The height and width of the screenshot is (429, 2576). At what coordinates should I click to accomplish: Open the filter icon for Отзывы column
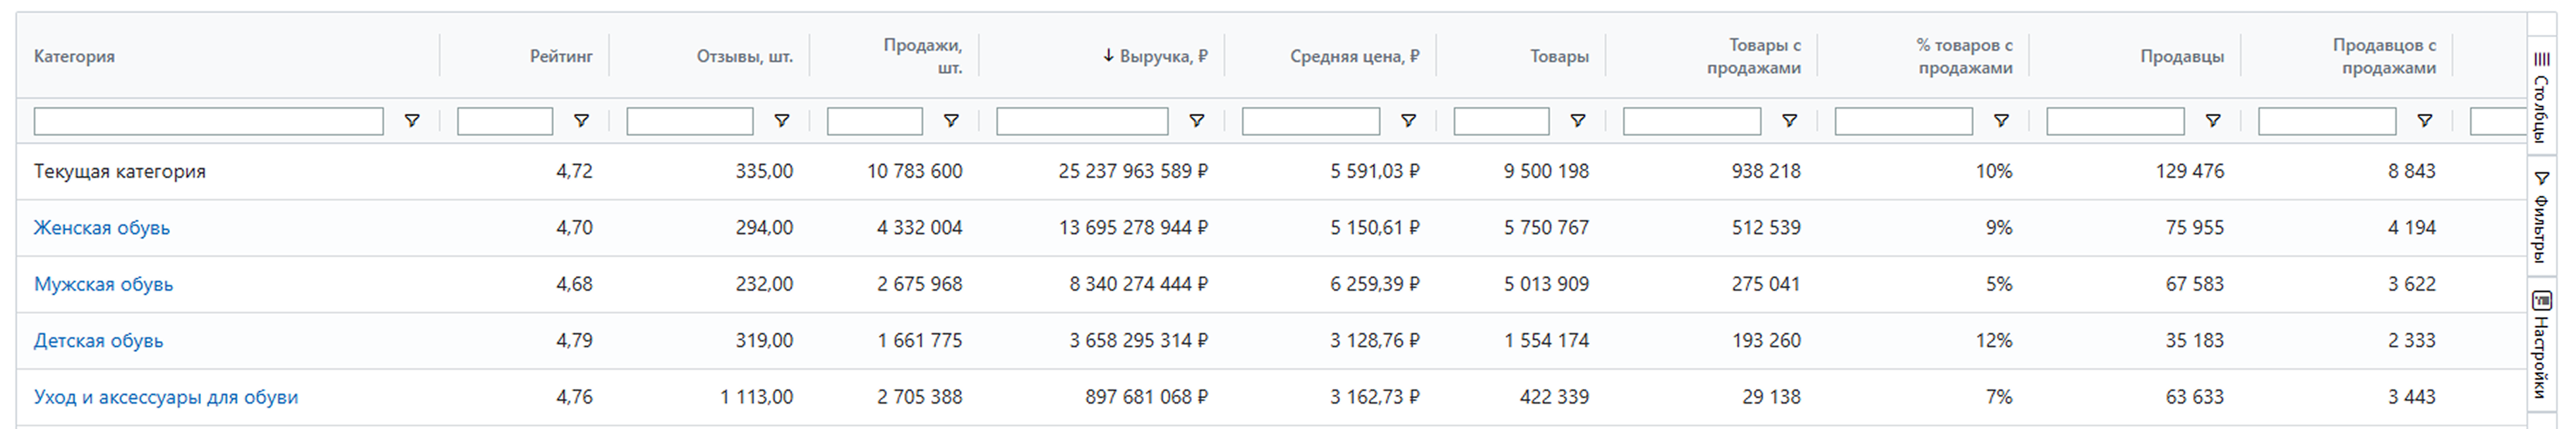tap(781, 121)
